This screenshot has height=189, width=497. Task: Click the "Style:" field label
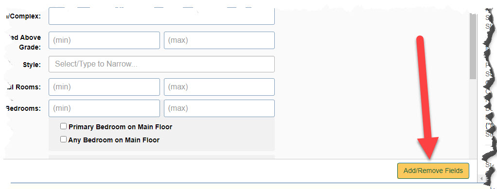point(32,65)
